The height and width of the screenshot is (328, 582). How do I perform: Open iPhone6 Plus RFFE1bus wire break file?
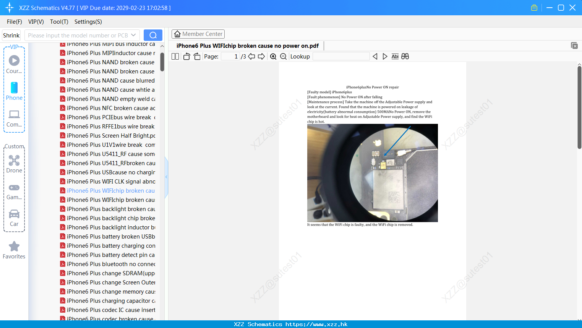tap(111, 127)
